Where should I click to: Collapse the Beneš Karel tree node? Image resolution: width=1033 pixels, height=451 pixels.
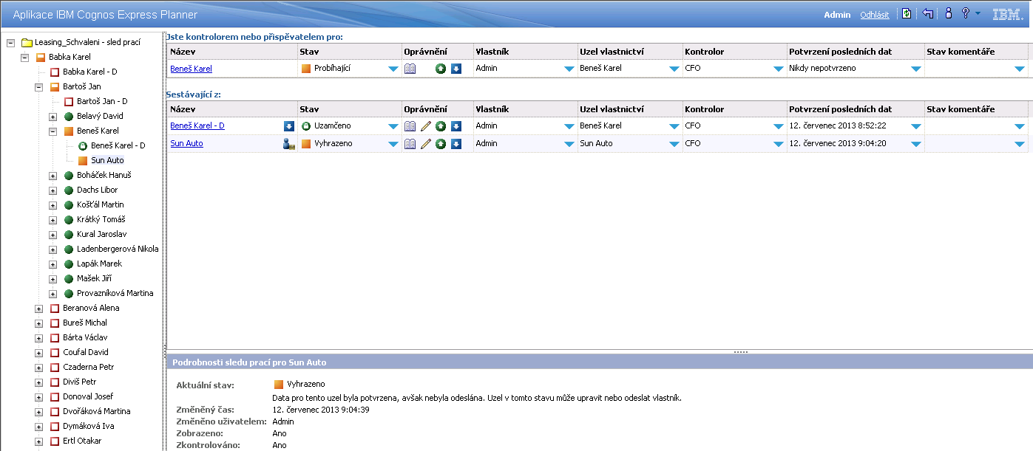(53, 131)
